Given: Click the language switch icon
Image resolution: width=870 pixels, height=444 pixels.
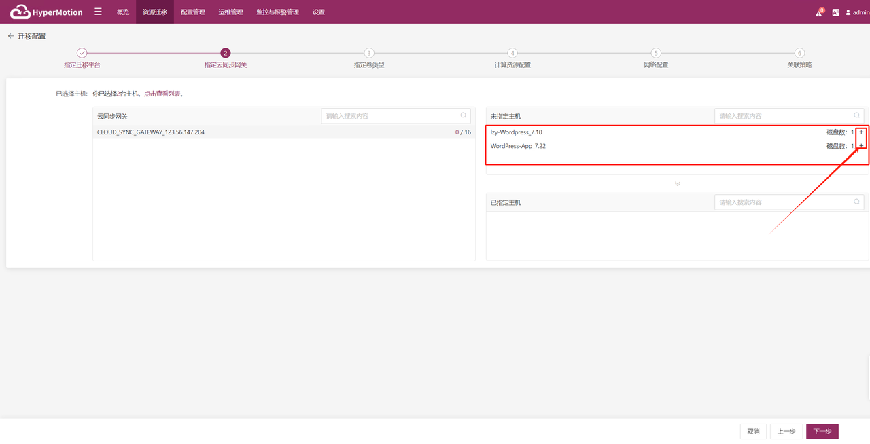Looking at the screenshot, I should tap(836, 12).
